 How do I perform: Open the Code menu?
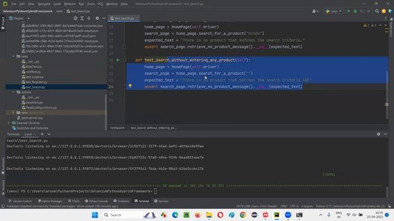[x=57, y=4]
